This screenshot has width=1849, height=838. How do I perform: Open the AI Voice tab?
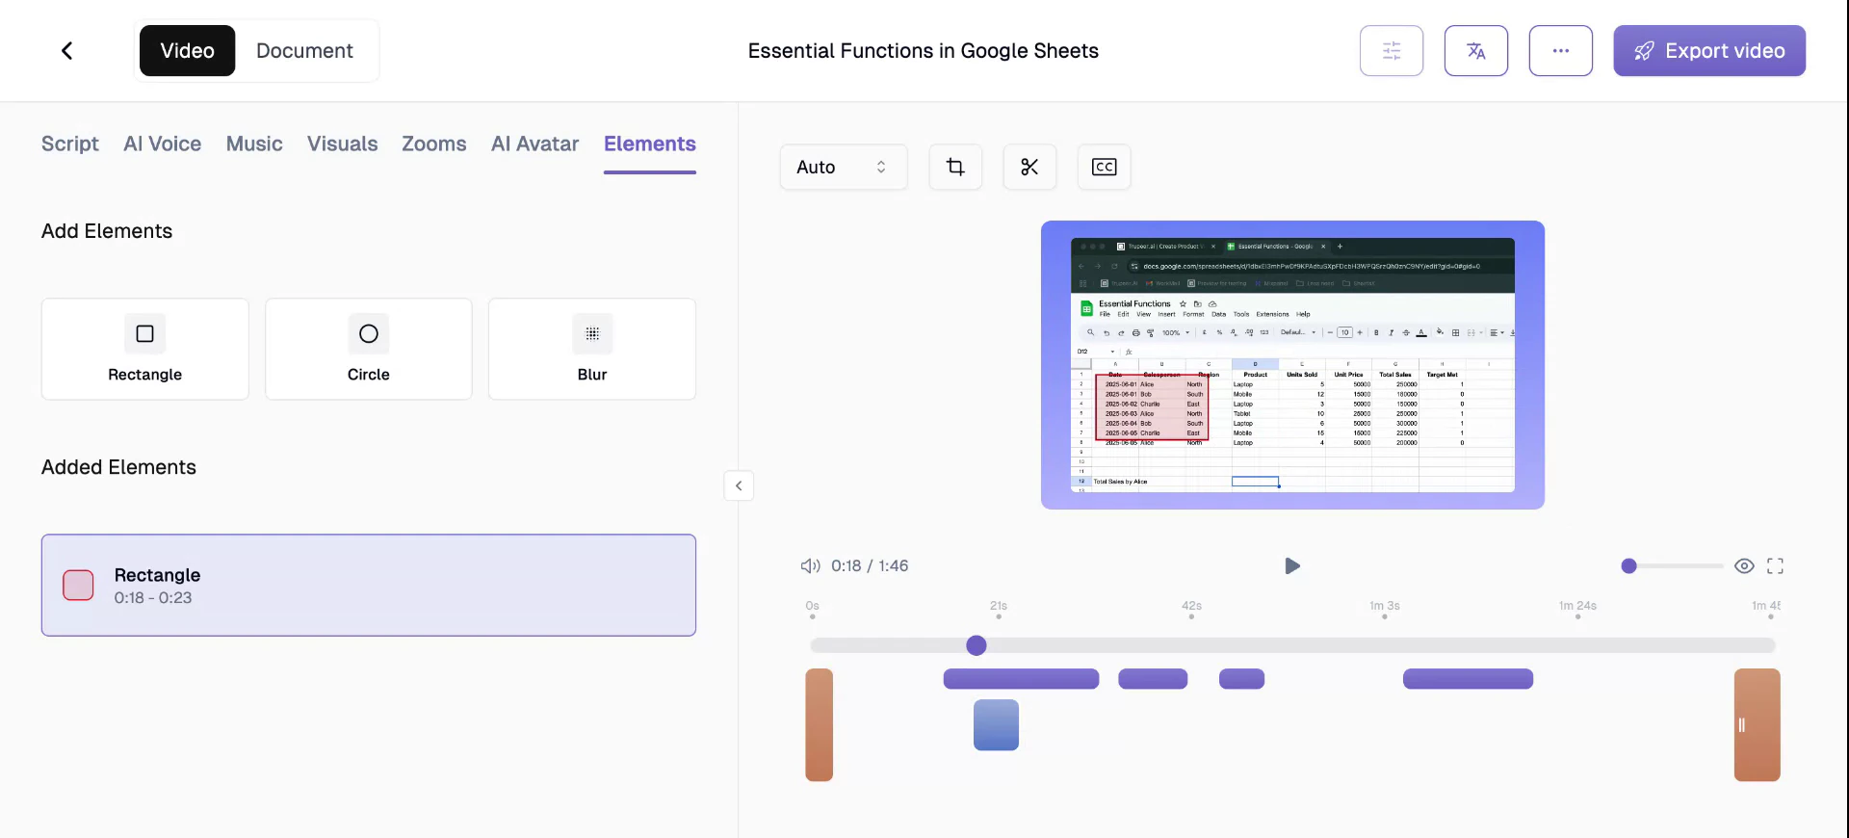click(162, 144)
